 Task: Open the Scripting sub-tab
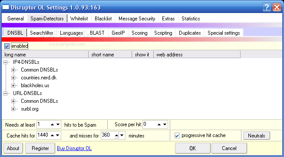pos(163,33)
